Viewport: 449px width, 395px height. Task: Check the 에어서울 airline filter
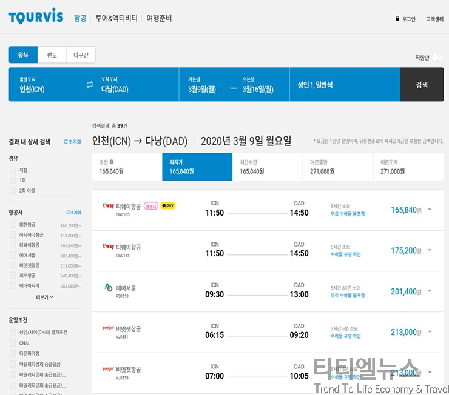pyautogui.click(x=13, y=255)
